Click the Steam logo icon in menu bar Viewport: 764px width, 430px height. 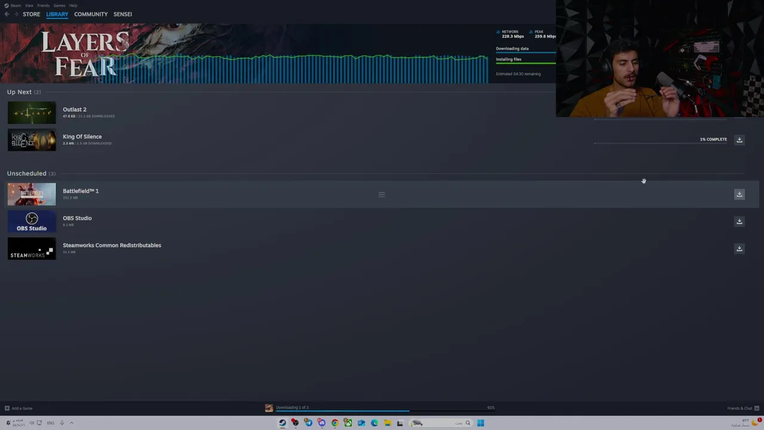7,5
